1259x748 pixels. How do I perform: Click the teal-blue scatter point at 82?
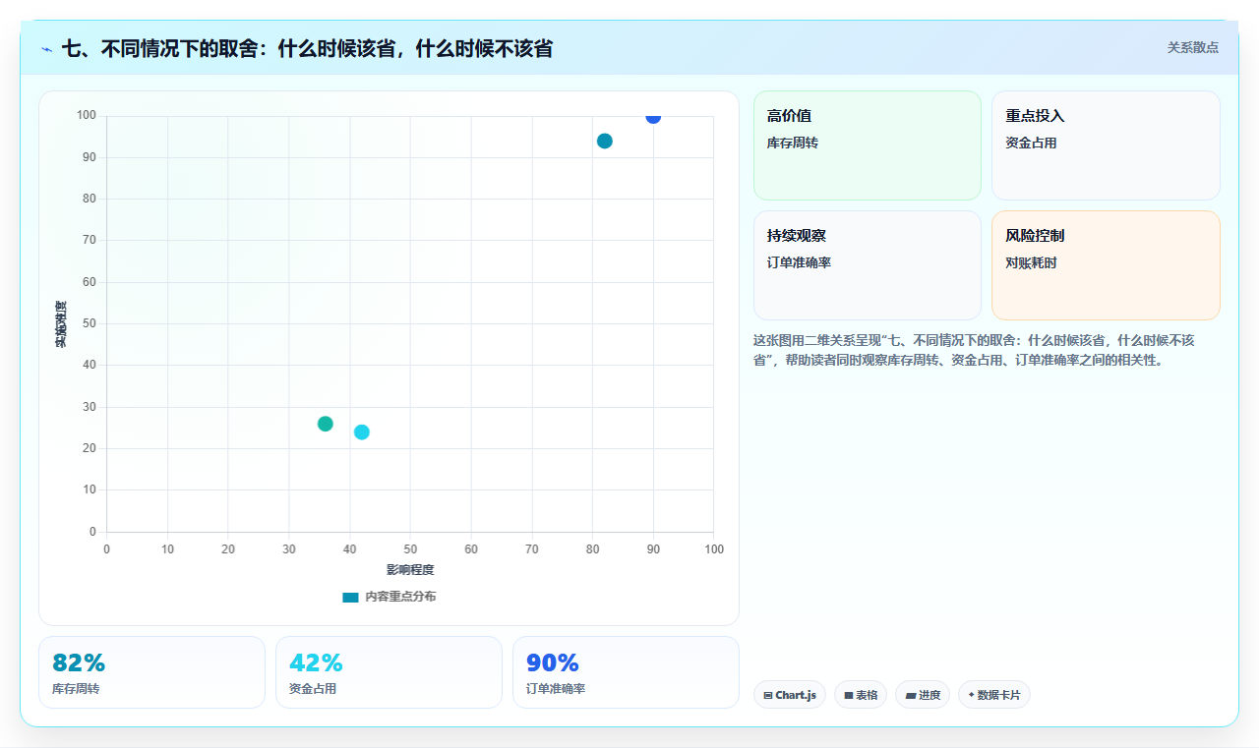[x=605, y=141]
